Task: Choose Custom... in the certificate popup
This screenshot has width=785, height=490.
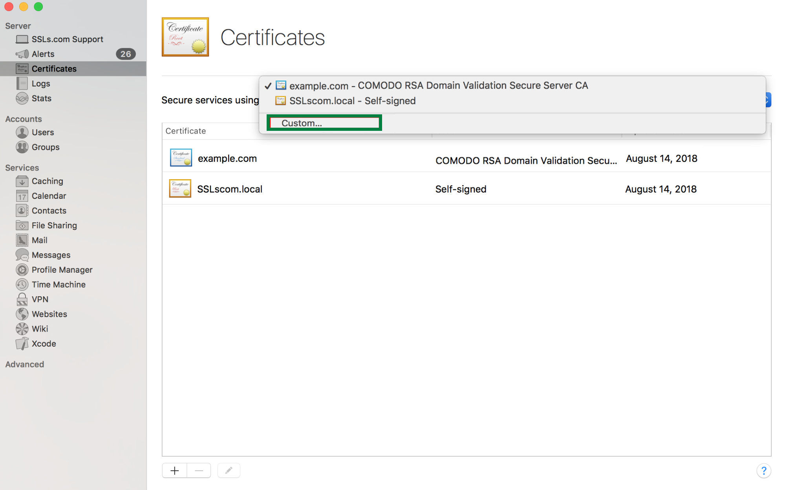Action: click(x=302, y=123)
